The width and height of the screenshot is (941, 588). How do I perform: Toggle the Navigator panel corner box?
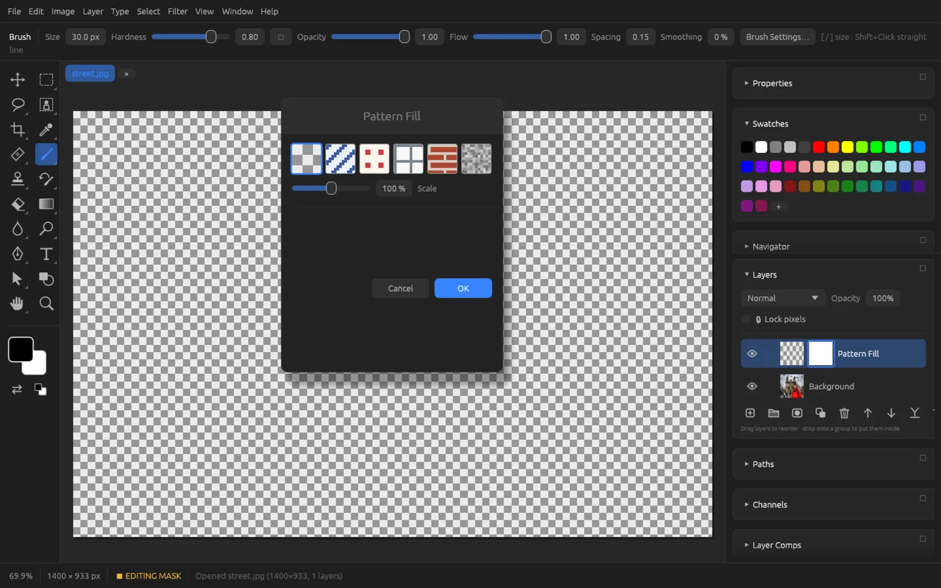[923, 240]
